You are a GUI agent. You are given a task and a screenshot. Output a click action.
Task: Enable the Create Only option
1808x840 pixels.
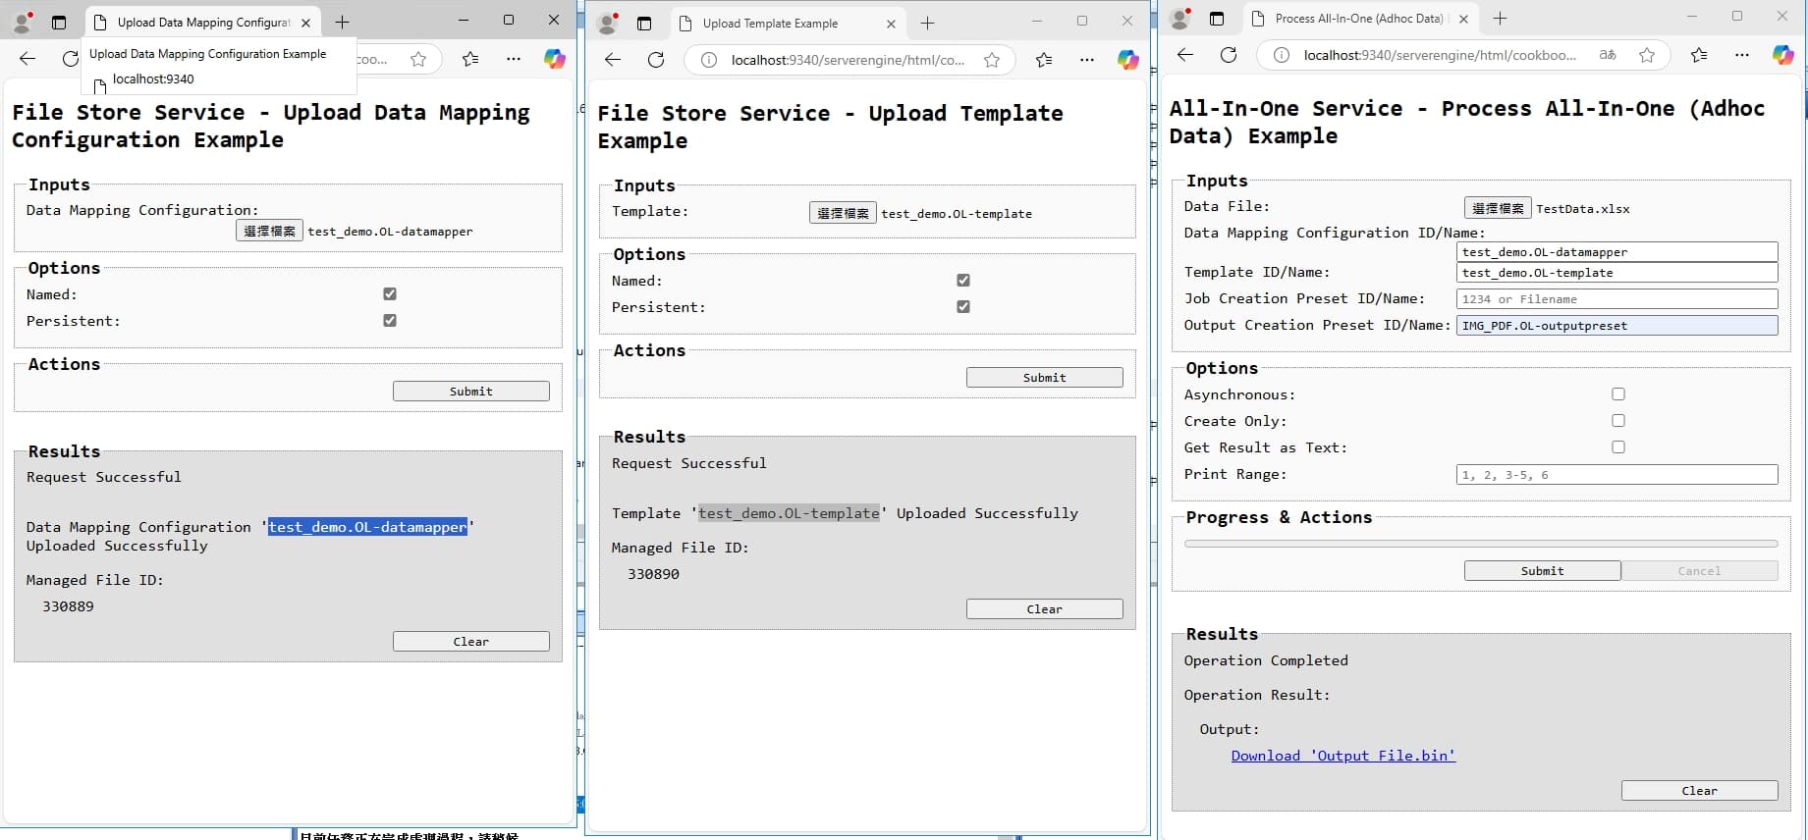coord(1618,420)
